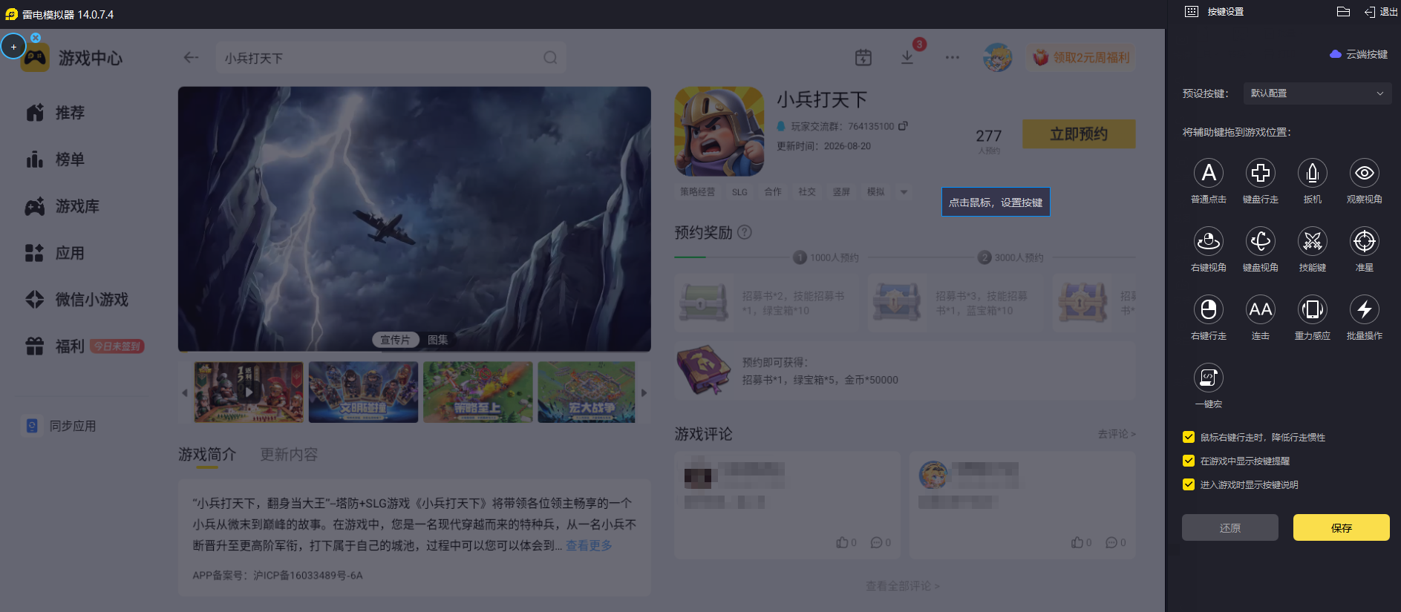Switch to the 图集 media tab
Image resolution: width=1401 pixels, height=612 pixels.
click(438, 340)
